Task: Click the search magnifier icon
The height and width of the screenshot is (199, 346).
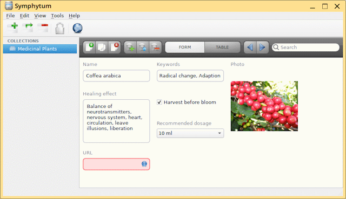Action: click(276, 47)
